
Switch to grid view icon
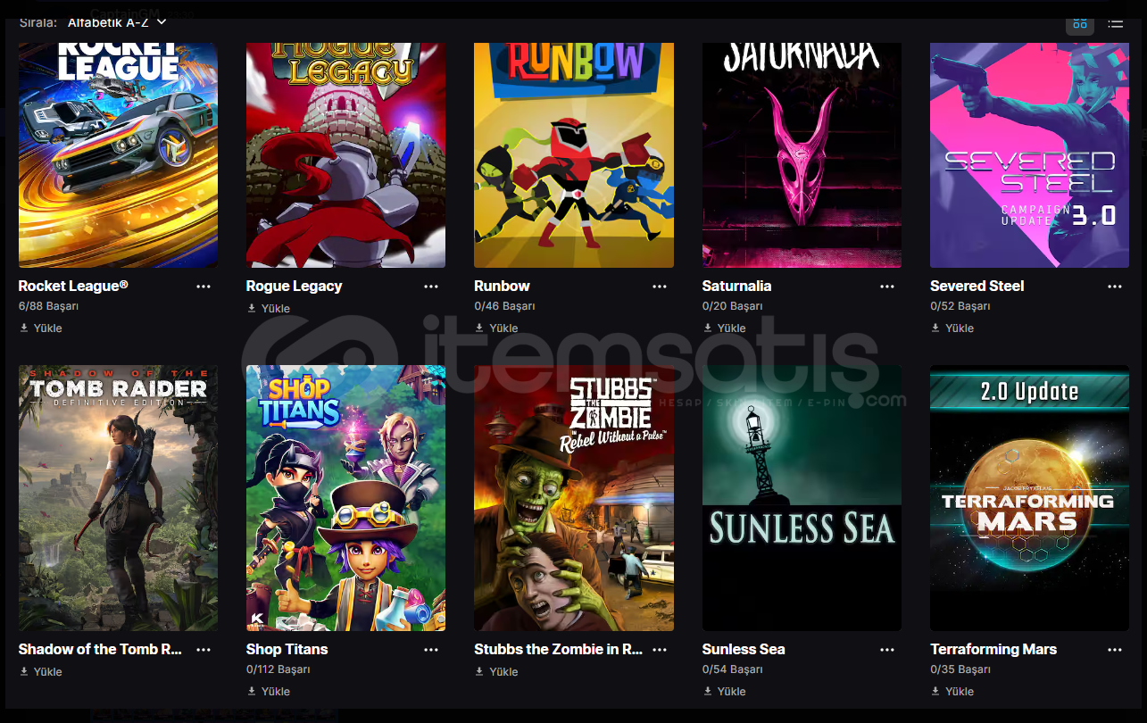point(1080,23)
